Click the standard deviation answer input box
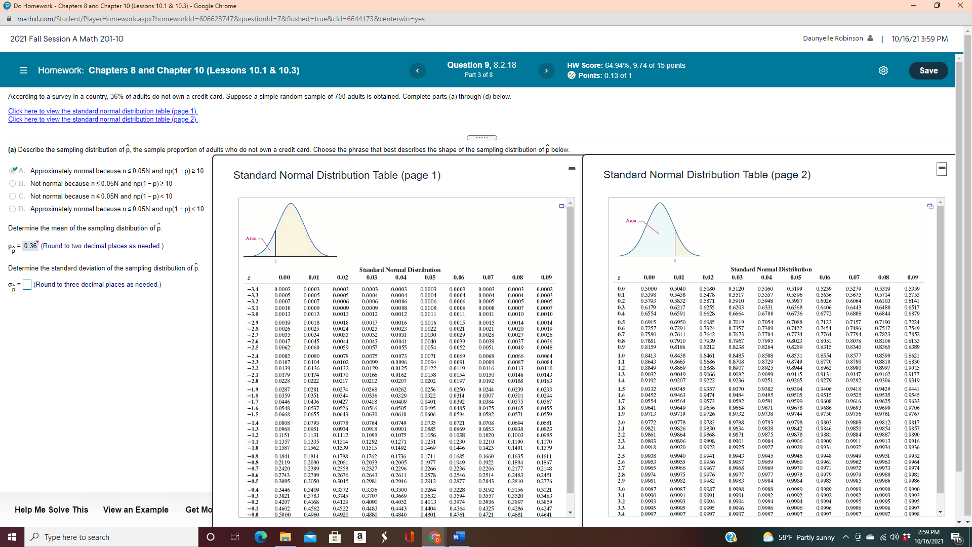Image resolution: width=972 pixels, height=547 pixels. click(27, 285)
